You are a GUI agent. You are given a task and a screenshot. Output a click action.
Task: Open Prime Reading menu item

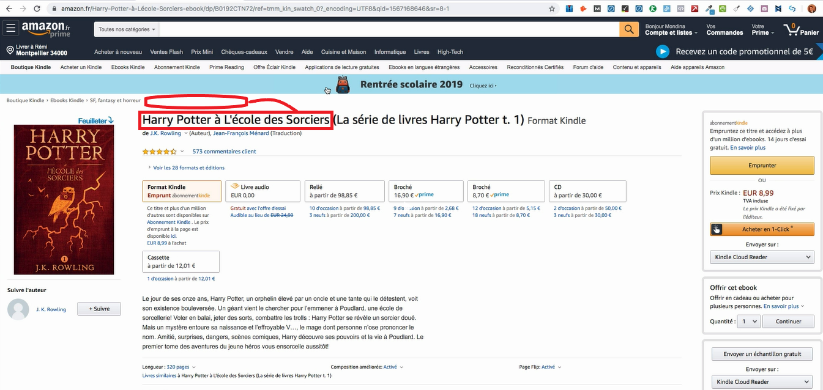coord(226,67)
